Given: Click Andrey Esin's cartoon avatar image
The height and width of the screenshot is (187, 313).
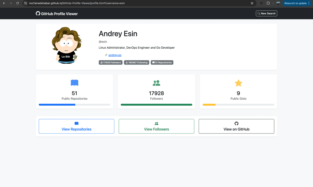Looking at the screenshot, I should point(67,45).
